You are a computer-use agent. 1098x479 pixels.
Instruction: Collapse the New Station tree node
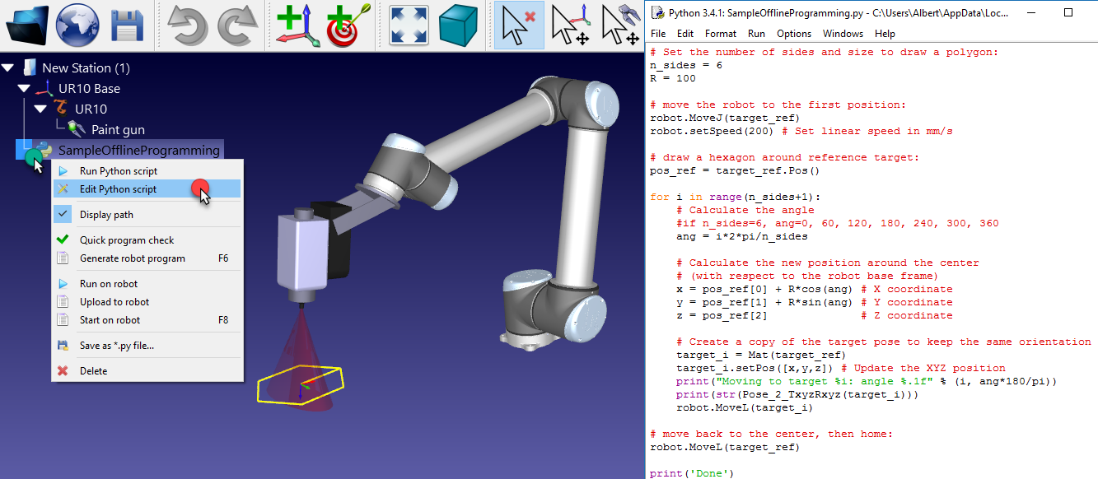[x=8, y=67]
